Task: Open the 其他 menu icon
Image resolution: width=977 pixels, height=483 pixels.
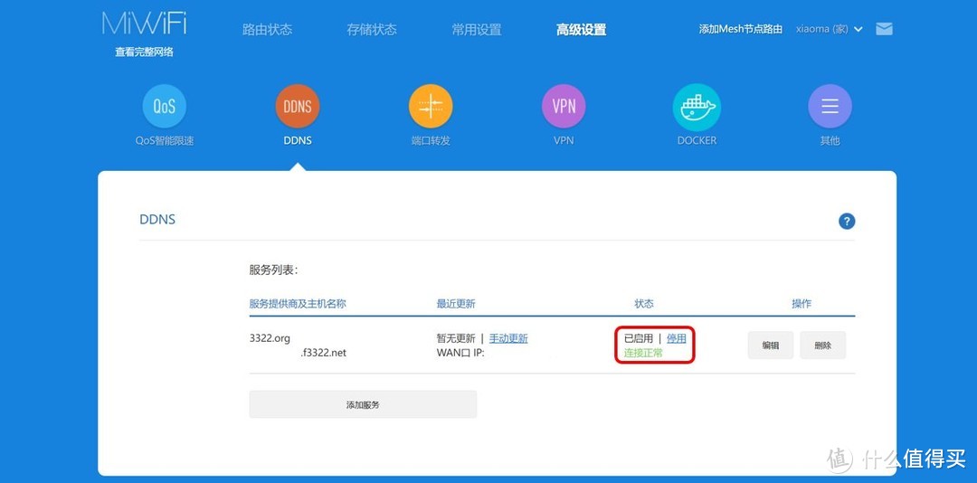Action: point(830,107)
